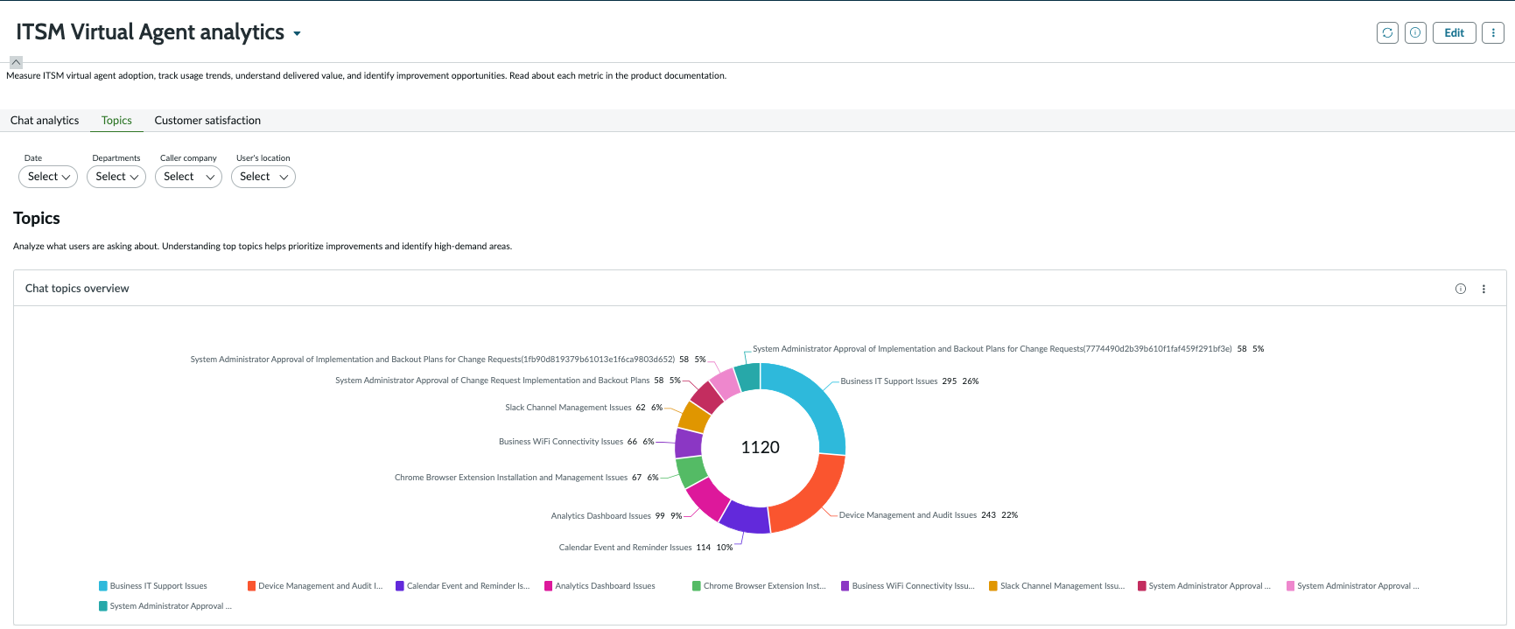Screen dimensions: 1515x629
Task: Click the Device Management and Audit Issues 243 label
Action: [x=929, y=515]
